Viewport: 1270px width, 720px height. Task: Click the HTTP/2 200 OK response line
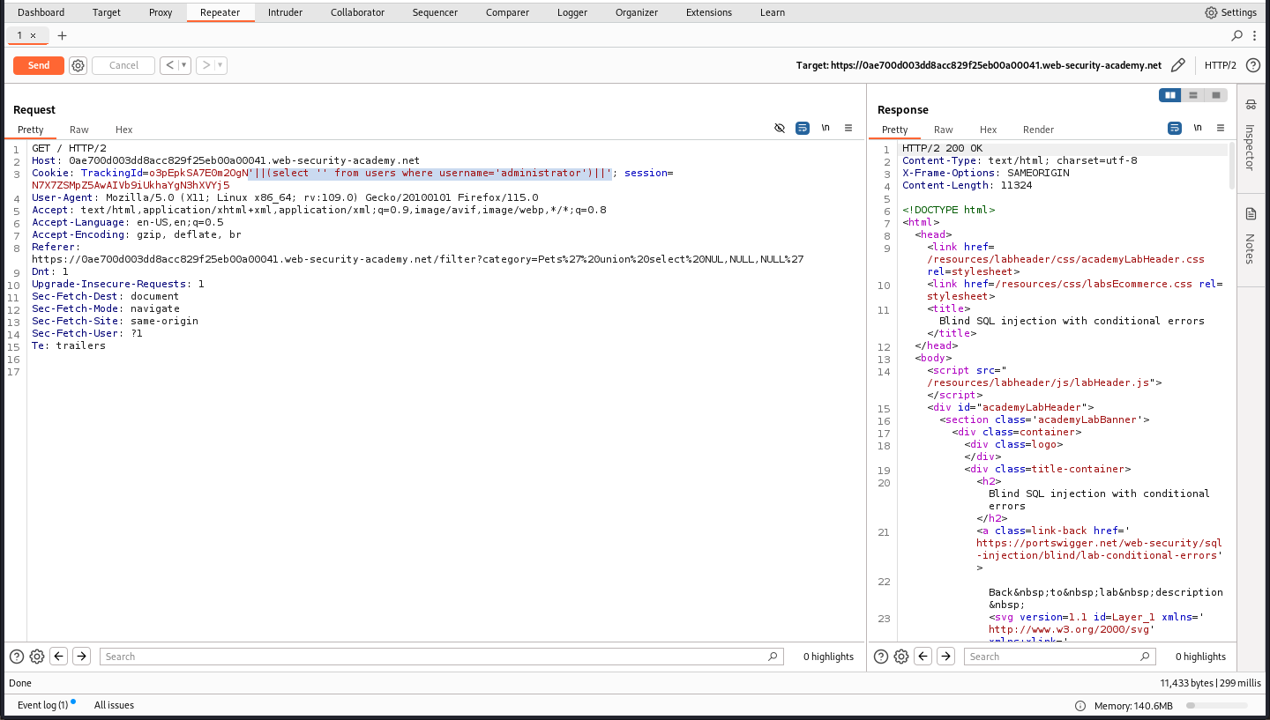click(x=942, y=148)
